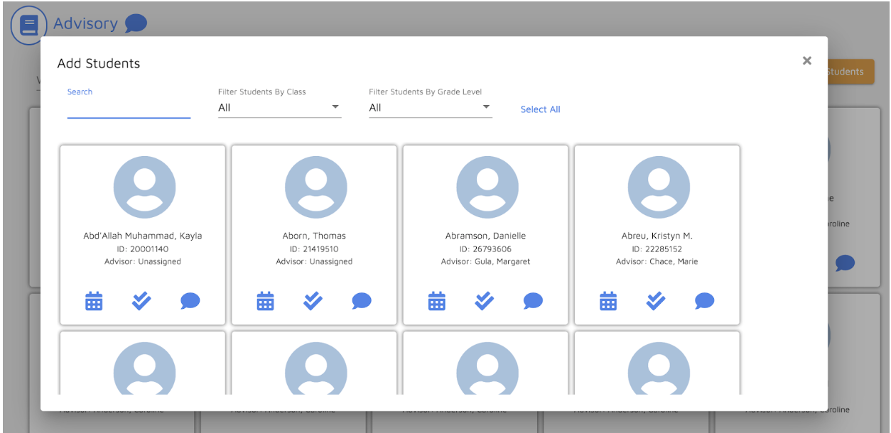Open the calendar icon on Aborn, Thomas card

265,301
